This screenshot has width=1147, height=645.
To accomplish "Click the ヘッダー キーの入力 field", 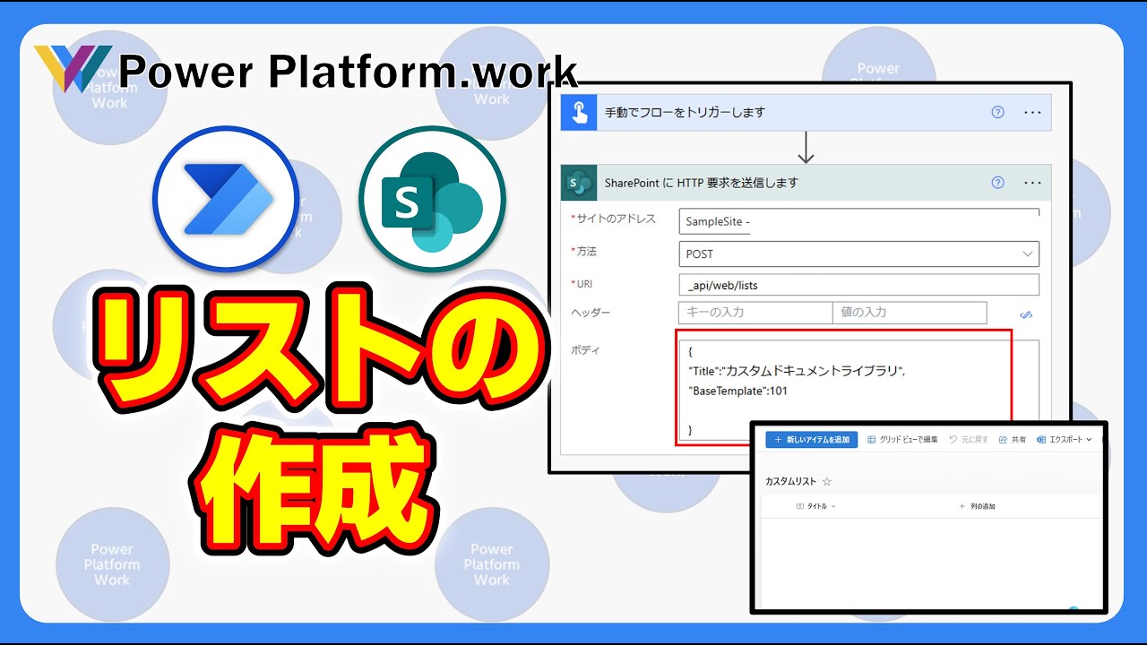I will click(x=755, y=312).
